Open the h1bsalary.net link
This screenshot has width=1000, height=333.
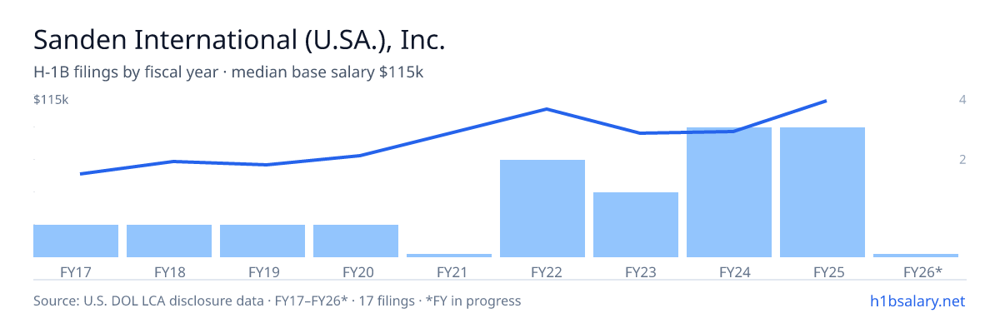point(917,301)
